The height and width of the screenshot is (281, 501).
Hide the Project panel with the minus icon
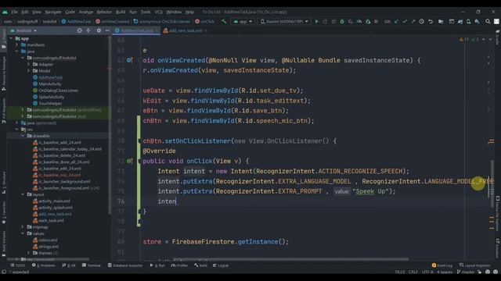tap(107, 30)
